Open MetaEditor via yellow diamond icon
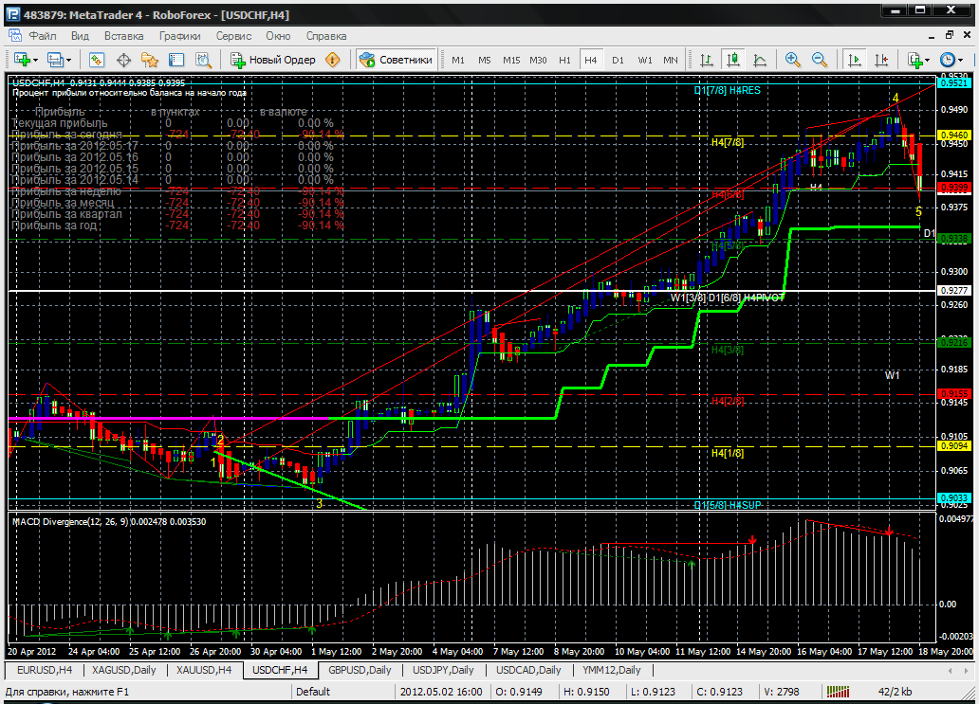Screen dimensions: 979x704 click(333, 60)
